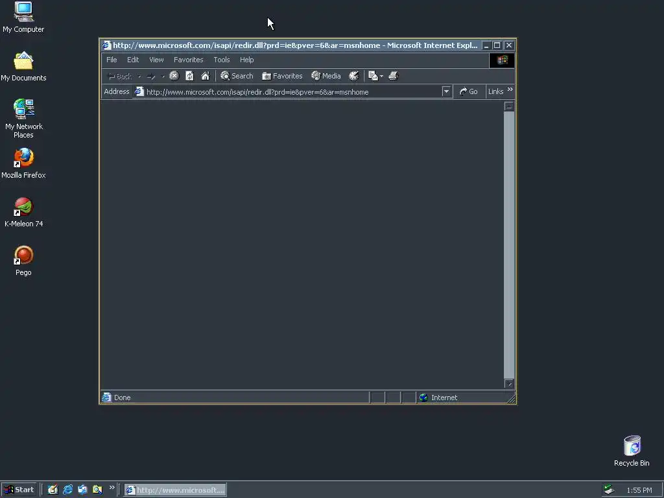Click the Internet zone status text
This screenshot has height=498, width=664.
[444, 397]
